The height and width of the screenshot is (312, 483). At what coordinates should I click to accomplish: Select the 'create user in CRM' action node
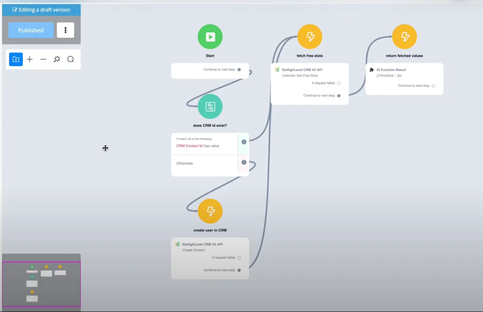point(210,211)
